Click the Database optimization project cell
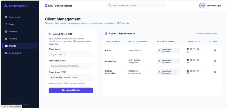The height and width of the screenshot is (108, 227). click(135, 72)
